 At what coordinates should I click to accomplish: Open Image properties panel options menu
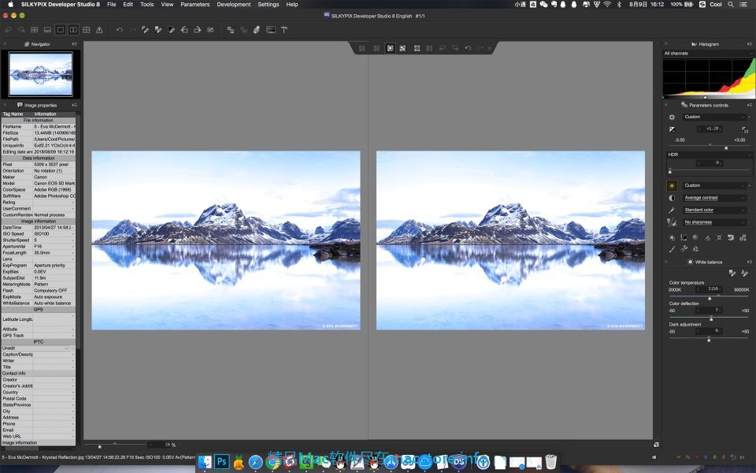point(74,105)
